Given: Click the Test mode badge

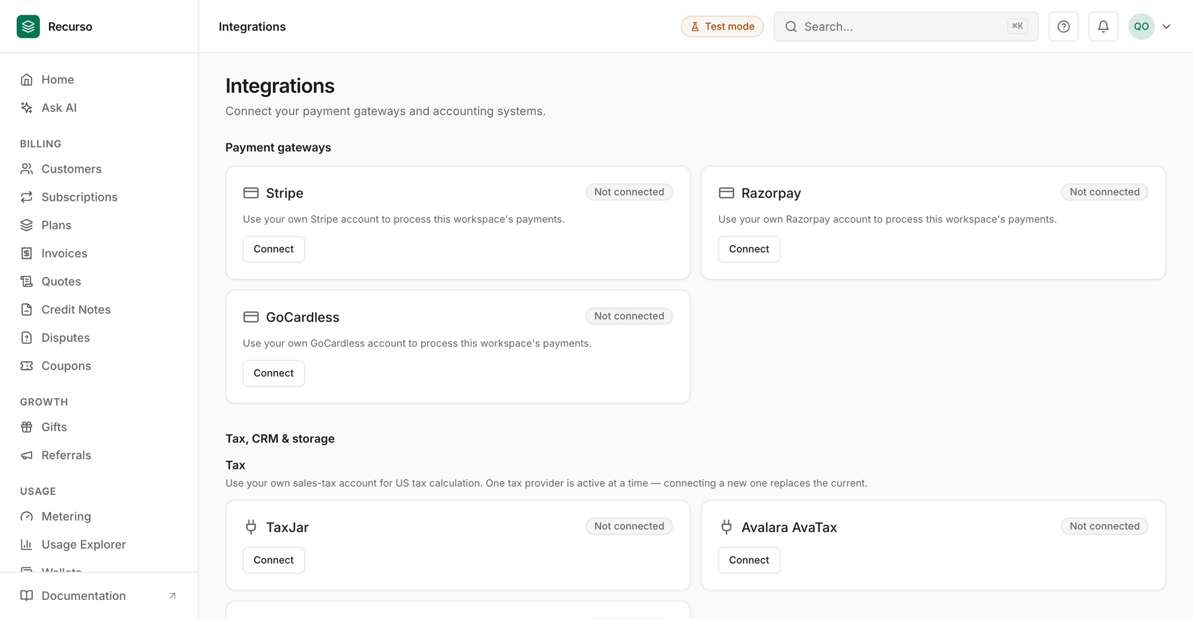Looking at the screenshot, I should pos(722,26).
